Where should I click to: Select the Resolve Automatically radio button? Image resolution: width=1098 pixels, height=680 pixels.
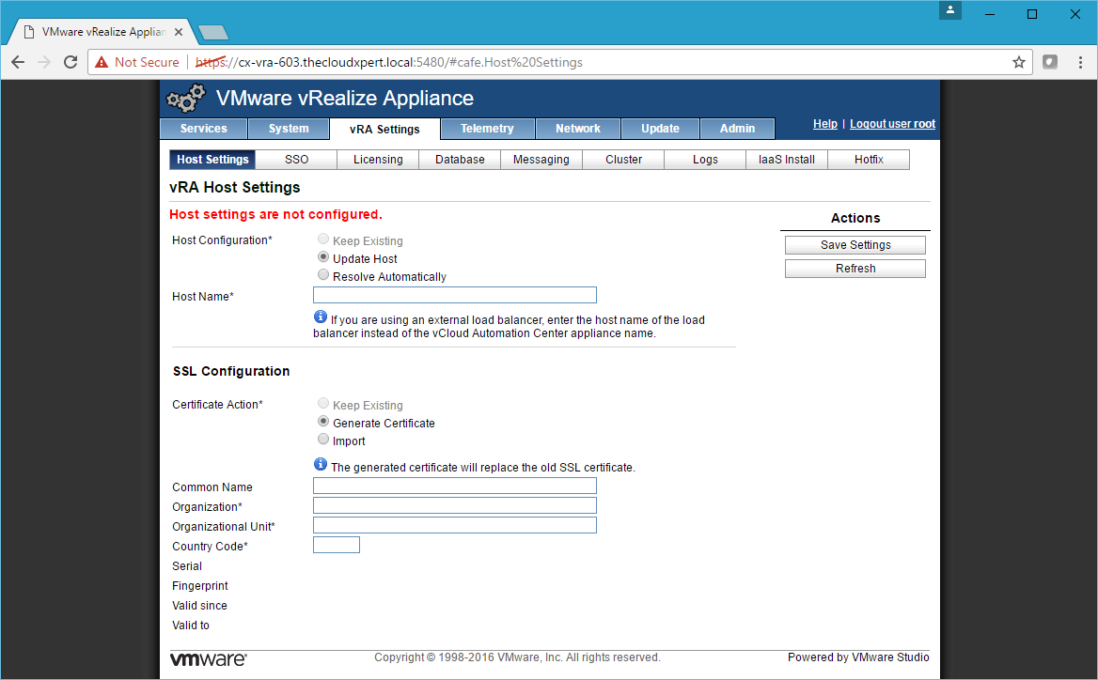tap(323, 276)
